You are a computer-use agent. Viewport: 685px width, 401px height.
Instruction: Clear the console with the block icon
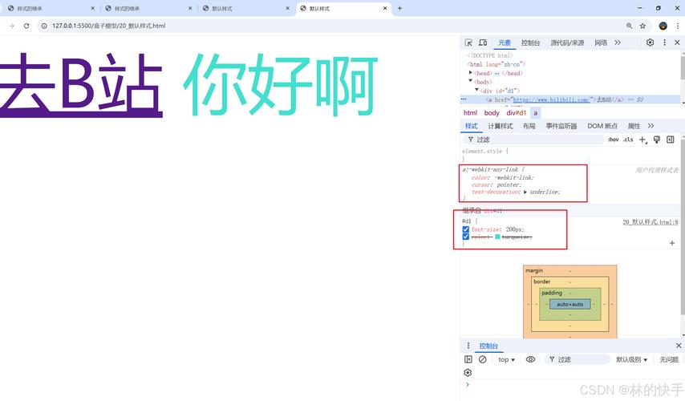(482, 359)
